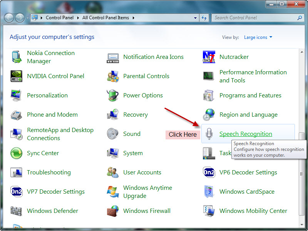The image size is (308, 231).
Task: Refresh the Control Panel view
Action: click(204, 18)
